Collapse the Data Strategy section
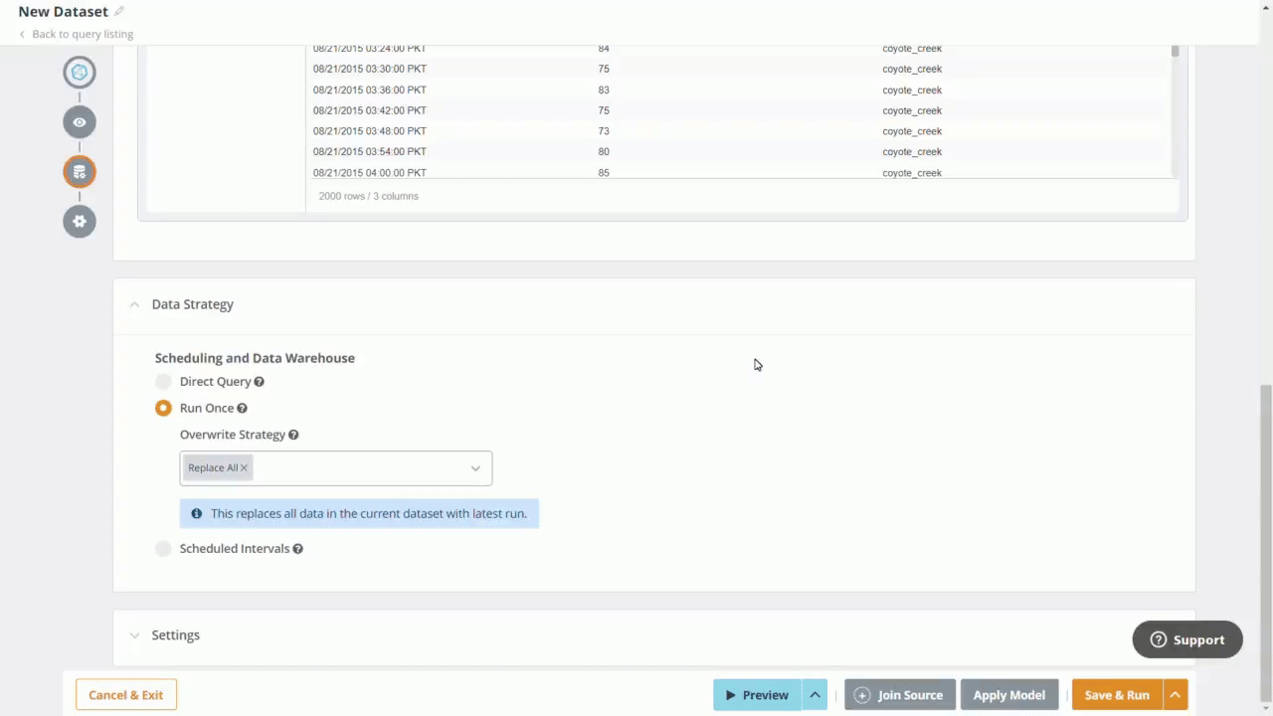 134,304
